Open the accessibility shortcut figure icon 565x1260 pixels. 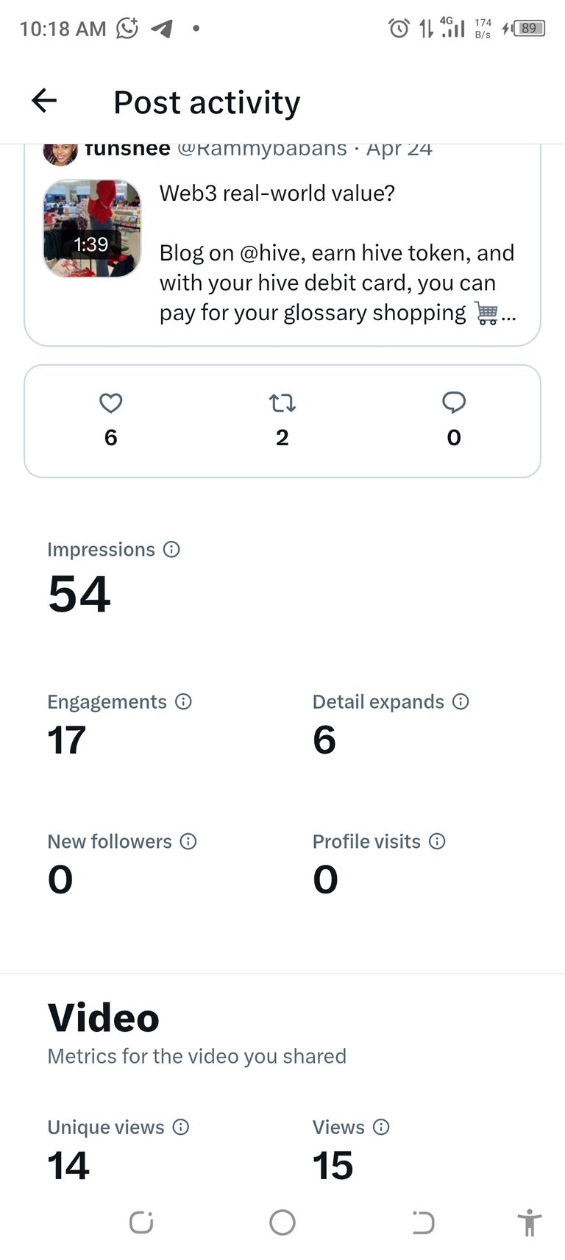(x=529, y=1222)
